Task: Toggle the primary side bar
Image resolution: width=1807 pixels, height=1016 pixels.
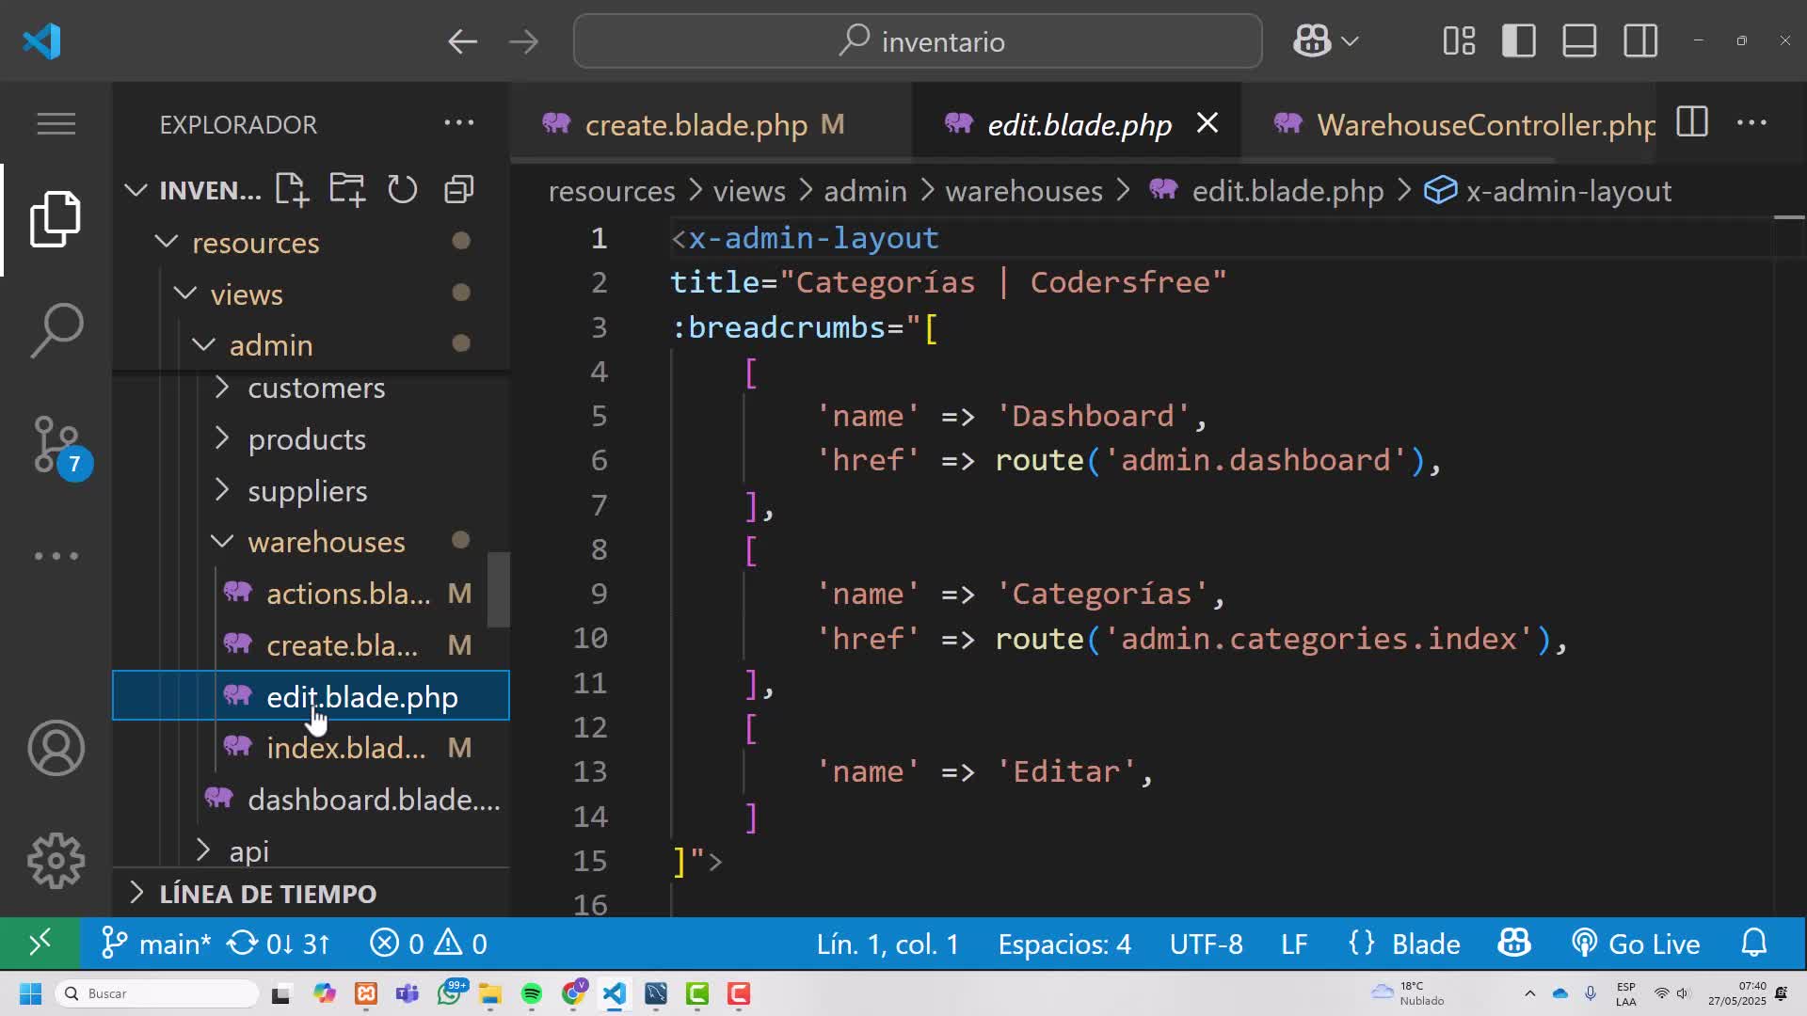Action: 1519,41
